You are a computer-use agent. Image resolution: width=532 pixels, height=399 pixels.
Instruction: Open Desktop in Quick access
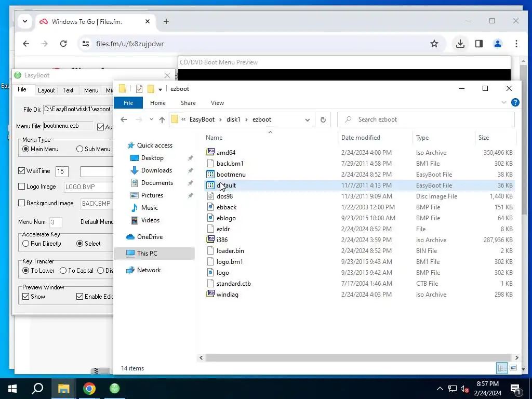[152, 158]
